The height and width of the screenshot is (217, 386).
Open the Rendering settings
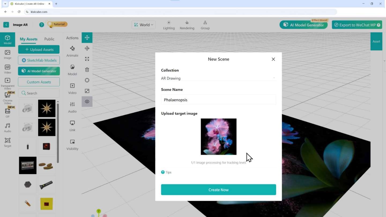[187, 25]
